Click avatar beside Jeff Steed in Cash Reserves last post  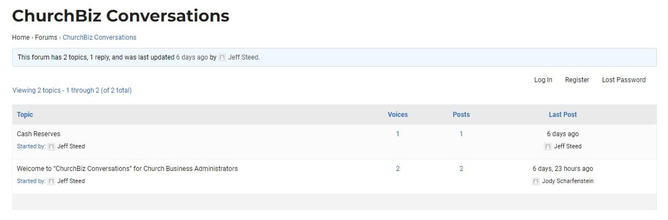coord(548,147)
